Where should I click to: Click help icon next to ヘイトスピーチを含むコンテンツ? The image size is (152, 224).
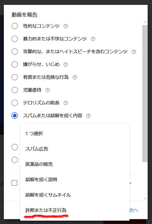coord(134,52)
